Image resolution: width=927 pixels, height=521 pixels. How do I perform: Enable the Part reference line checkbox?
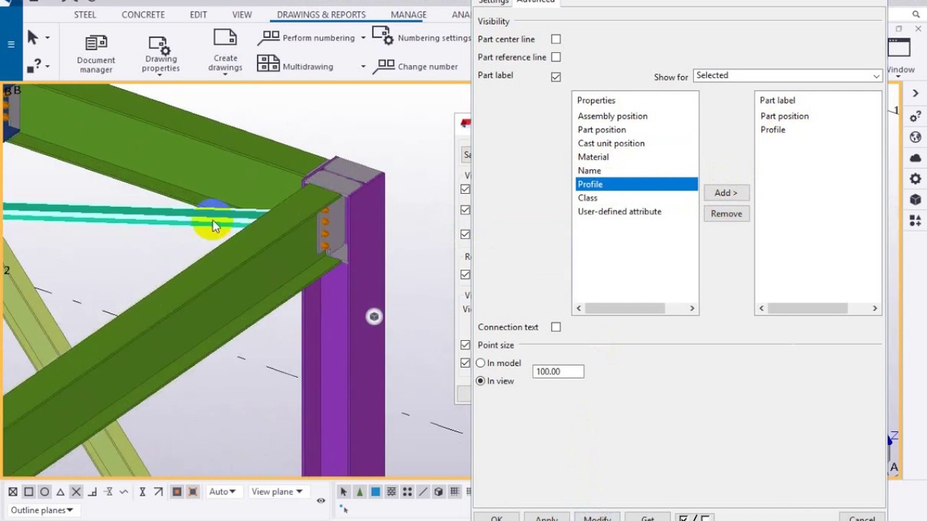pos(555,57)
